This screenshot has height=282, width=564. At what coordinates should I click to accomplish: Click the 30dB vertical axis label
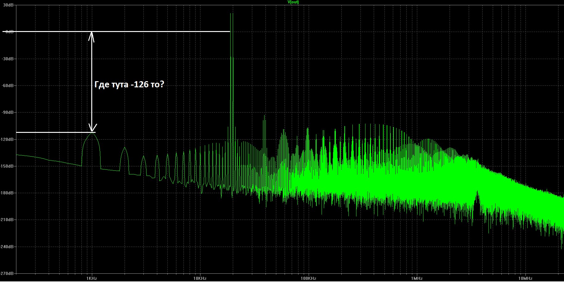[8, 5]
